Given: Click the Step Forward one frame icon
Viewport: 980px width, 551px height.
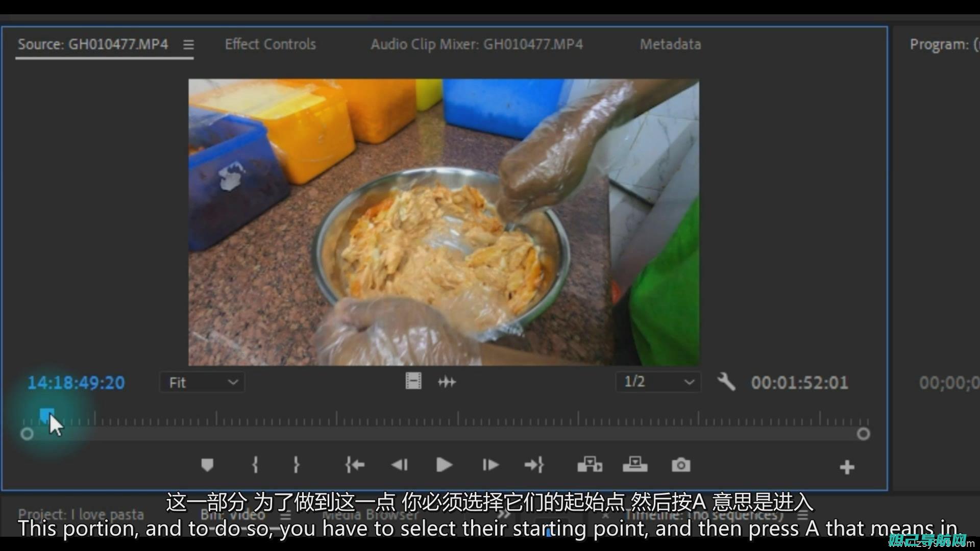Looking at the screenshot, I should point(488,465).
